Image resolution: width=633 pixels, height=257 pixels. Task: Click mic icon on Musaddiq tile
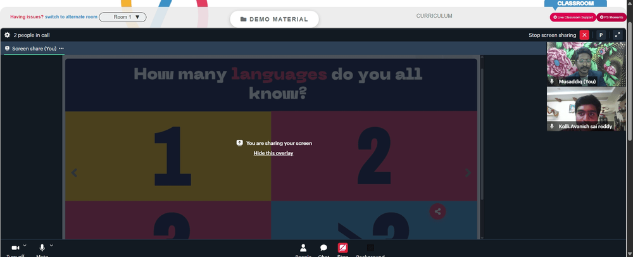point(552,82)
